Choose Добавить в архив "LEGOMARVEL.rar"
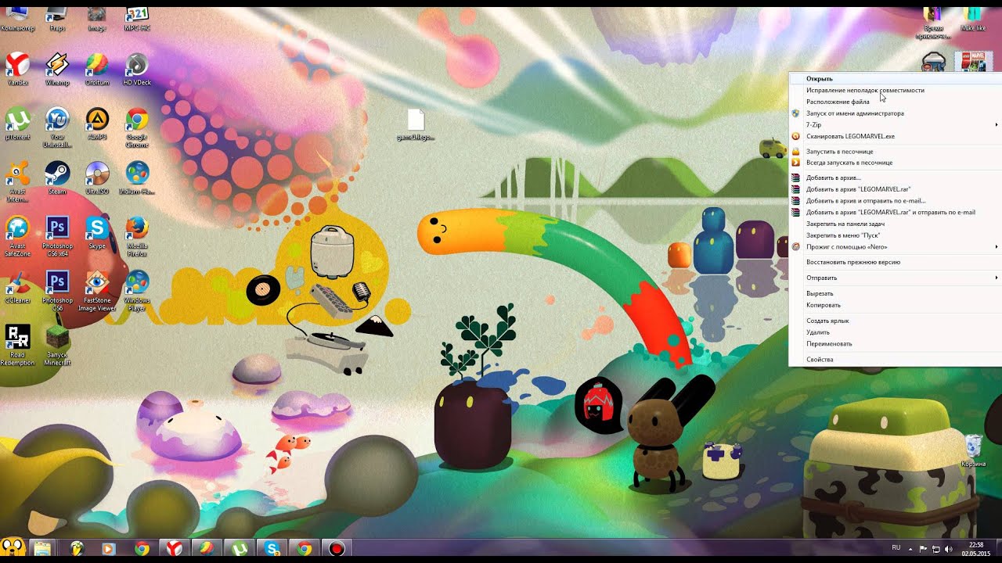 [895, 189]
